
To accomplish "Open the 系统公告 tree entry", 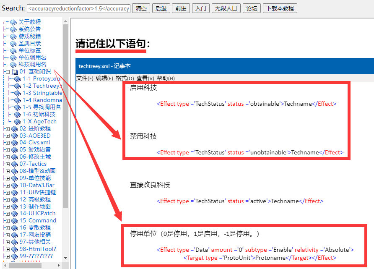I will point(30,29).
